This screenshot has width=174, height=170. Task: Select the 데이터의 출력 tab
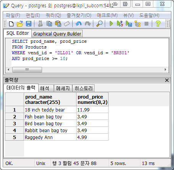(21, 87)
